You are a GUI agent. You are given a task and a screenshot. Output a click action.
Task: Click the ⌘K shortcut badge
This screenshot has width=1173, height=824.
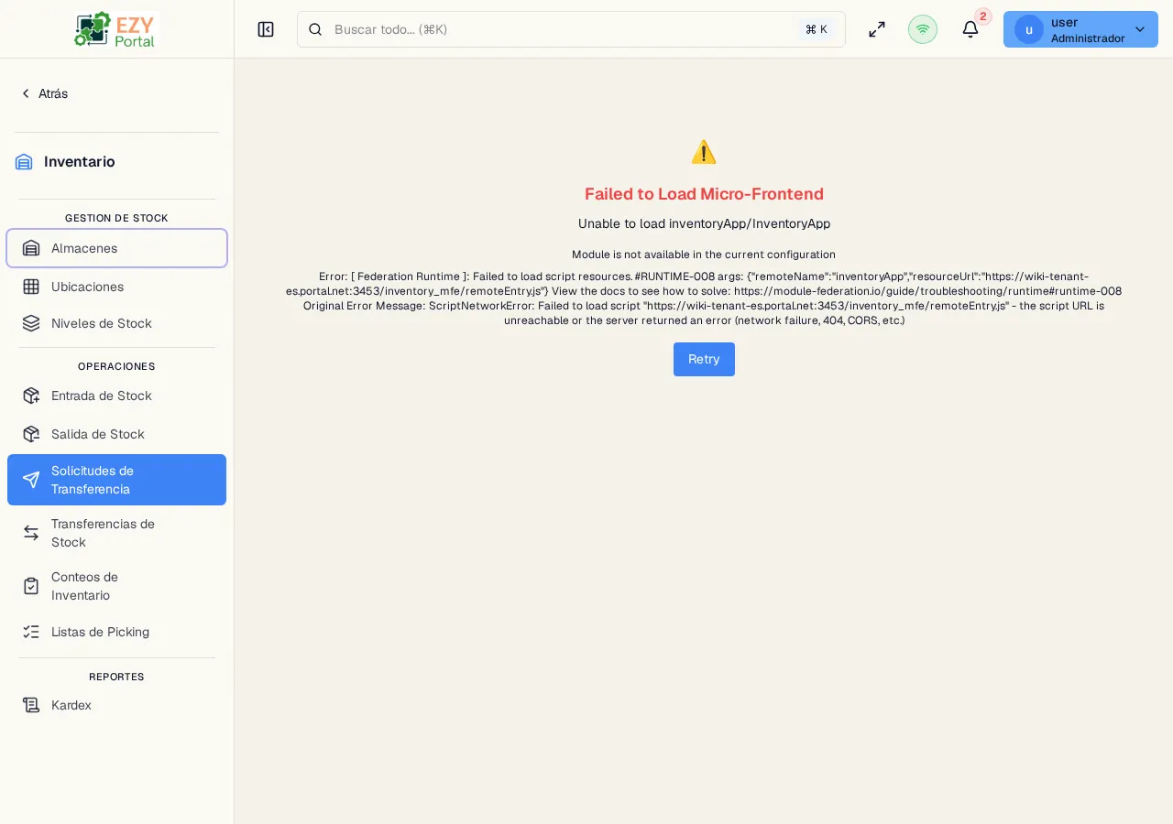pyautogui.click(x=817, y=29)
